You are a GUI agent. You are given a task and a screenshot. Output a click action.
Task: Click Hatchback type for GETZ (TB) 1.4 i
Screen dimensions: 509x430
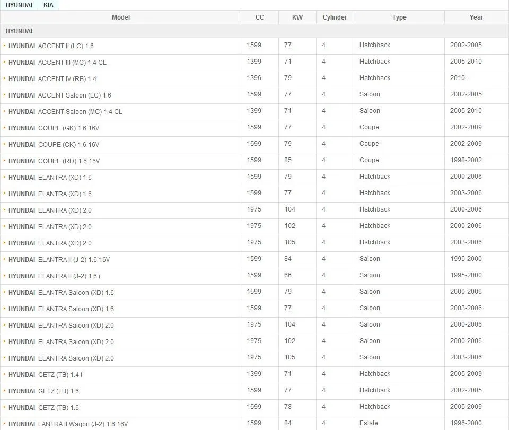(375, 374)
